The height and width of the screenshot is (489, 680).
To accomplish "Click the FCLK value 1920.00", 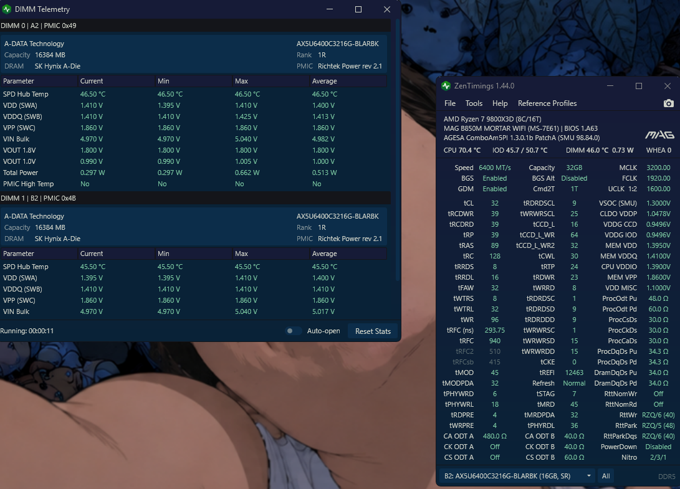I will pyautogui.click(x=658, y=178).
